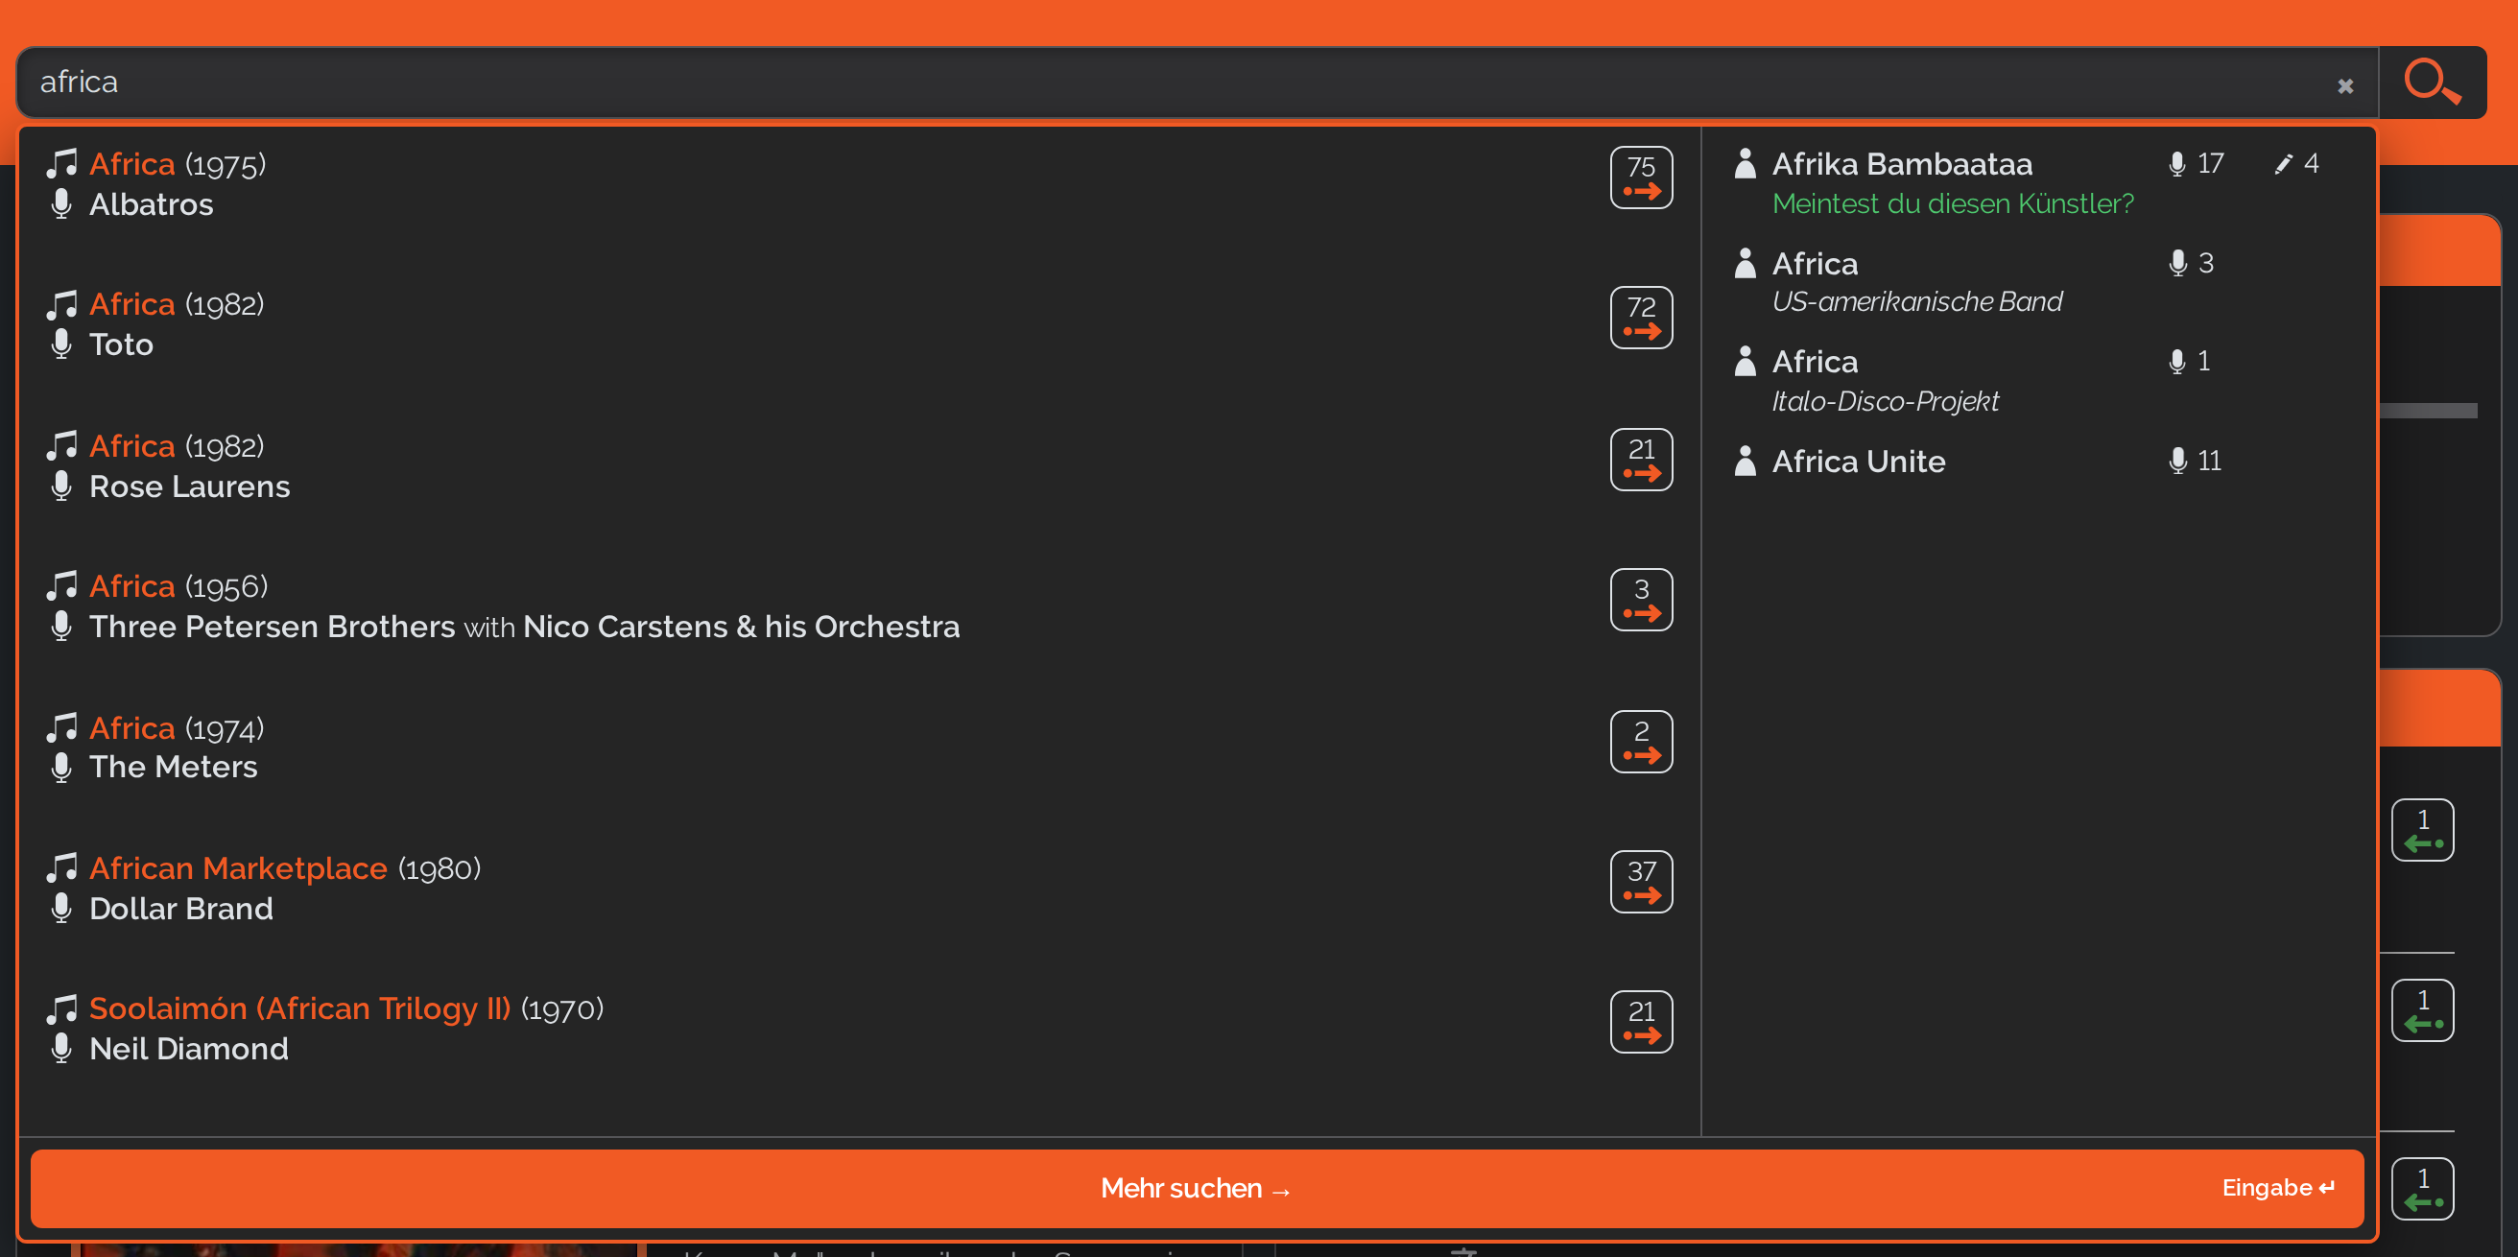2518x1257 pixels.
Task: Select artist Afrika Bambaataa
Action: (1902, 164)
